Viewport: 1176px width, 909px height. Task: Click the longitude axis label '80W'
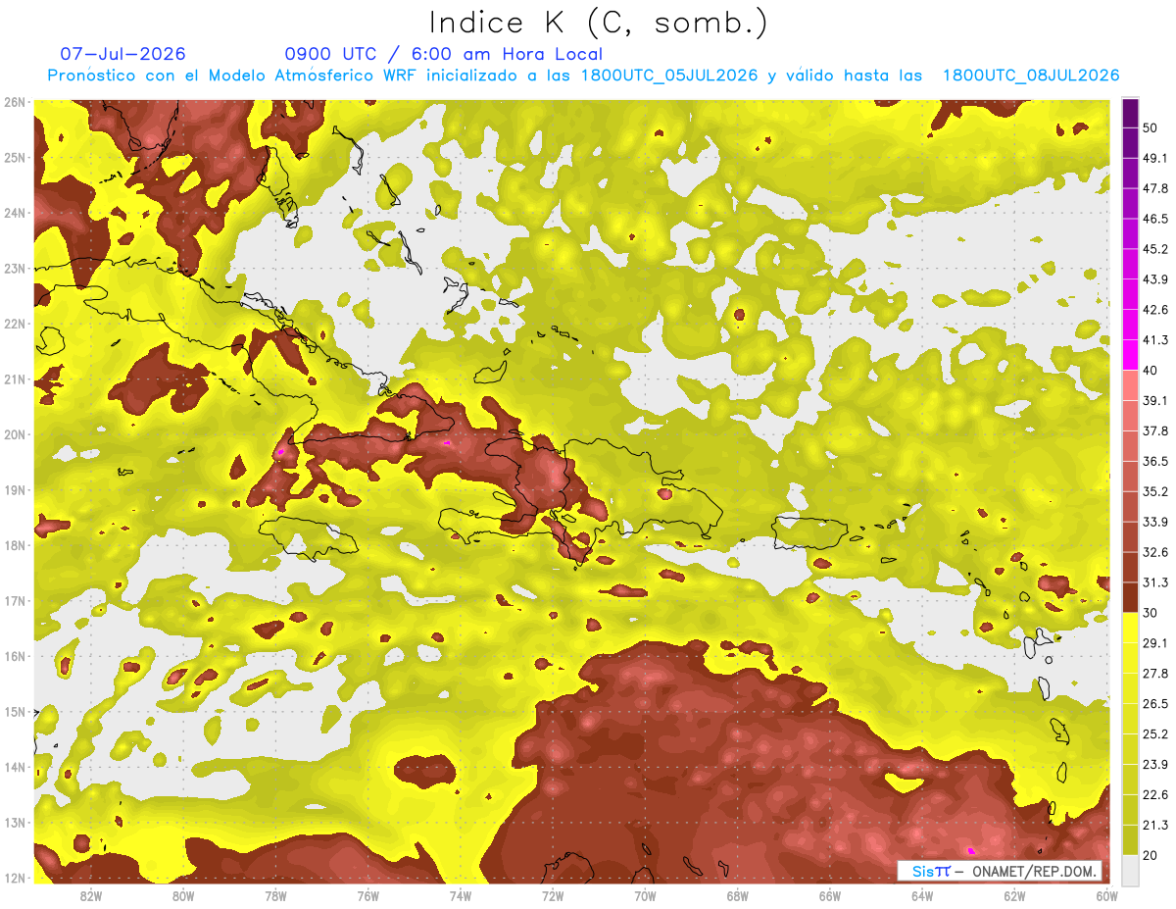183,895
